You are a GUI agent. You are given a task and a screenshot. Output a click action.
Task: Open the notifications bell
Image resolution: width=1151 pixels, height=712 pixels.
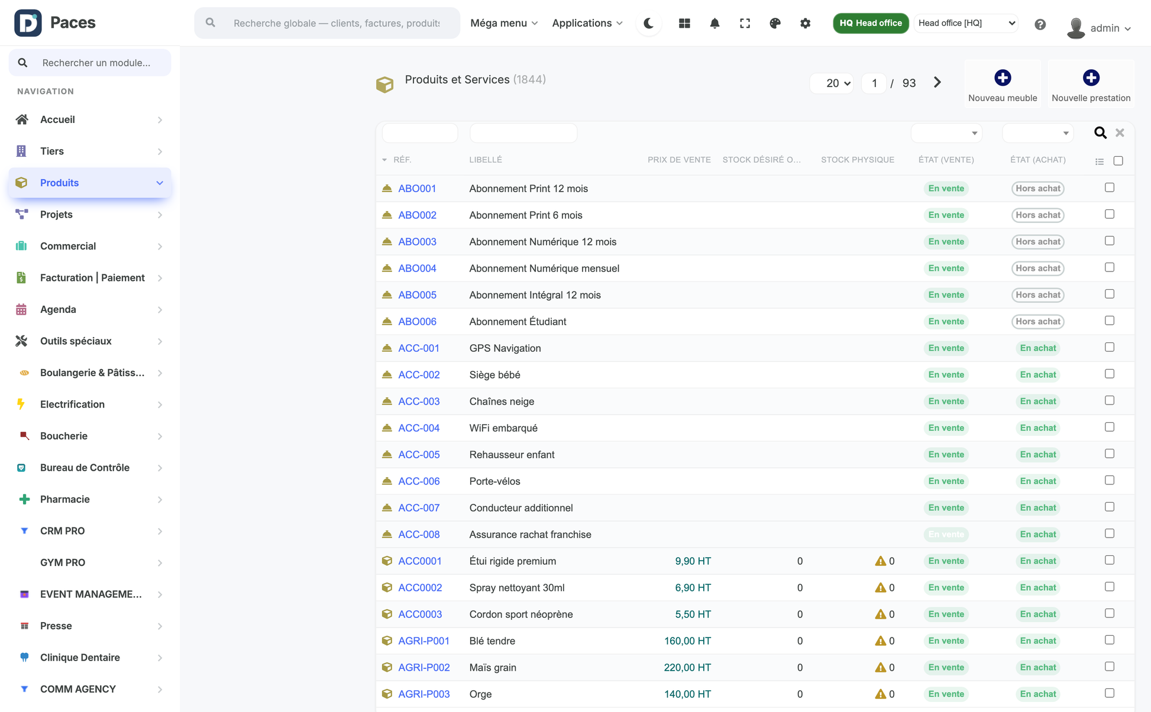[714, 23]
